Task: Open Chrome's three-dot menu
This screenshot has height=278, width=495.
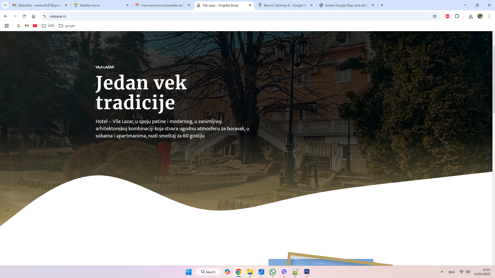Action: click(489, 16)
